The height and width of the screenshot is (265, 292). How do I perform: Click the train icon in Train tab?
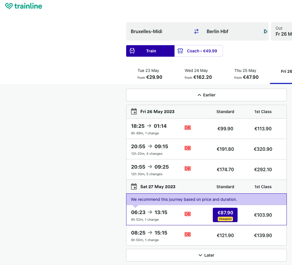coord(132,51)
